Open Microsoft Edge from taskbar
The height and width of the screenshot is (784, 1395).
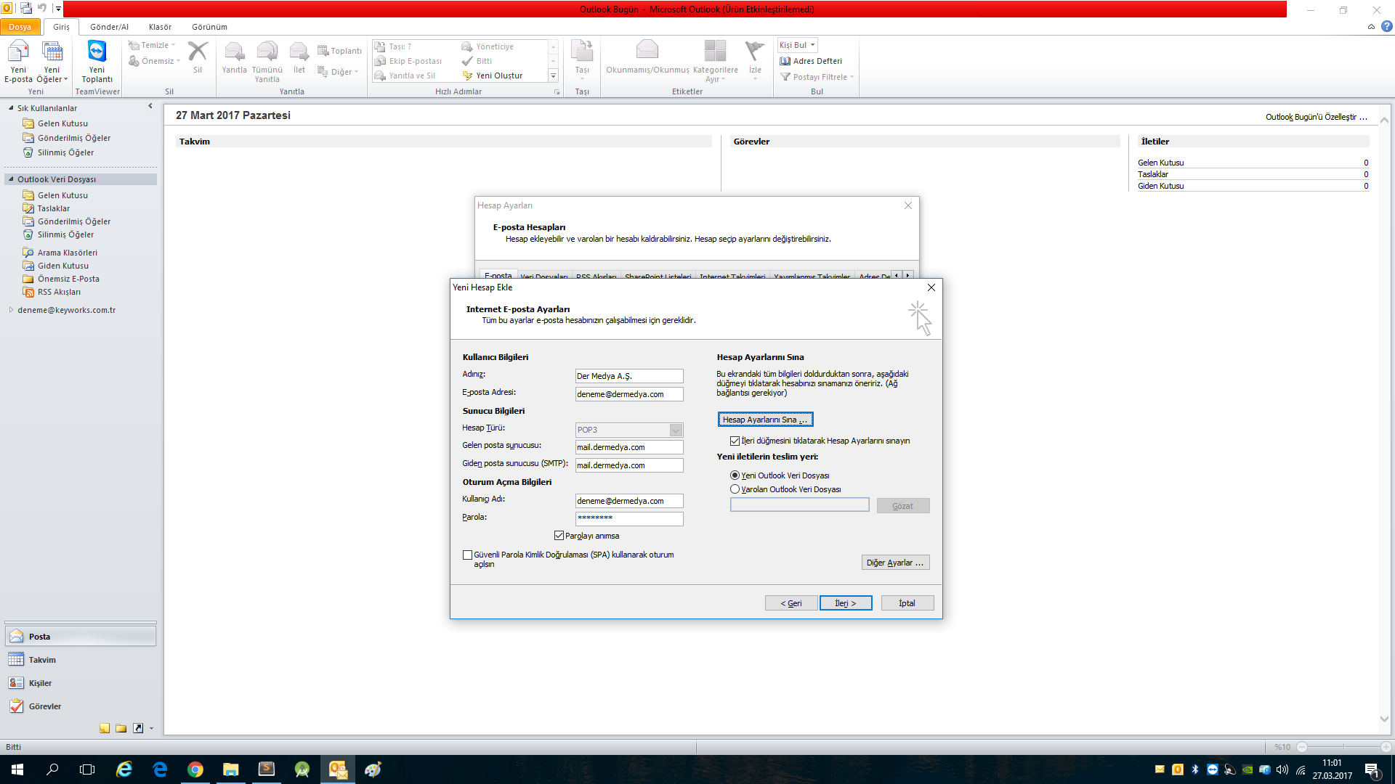click(160, 769)
